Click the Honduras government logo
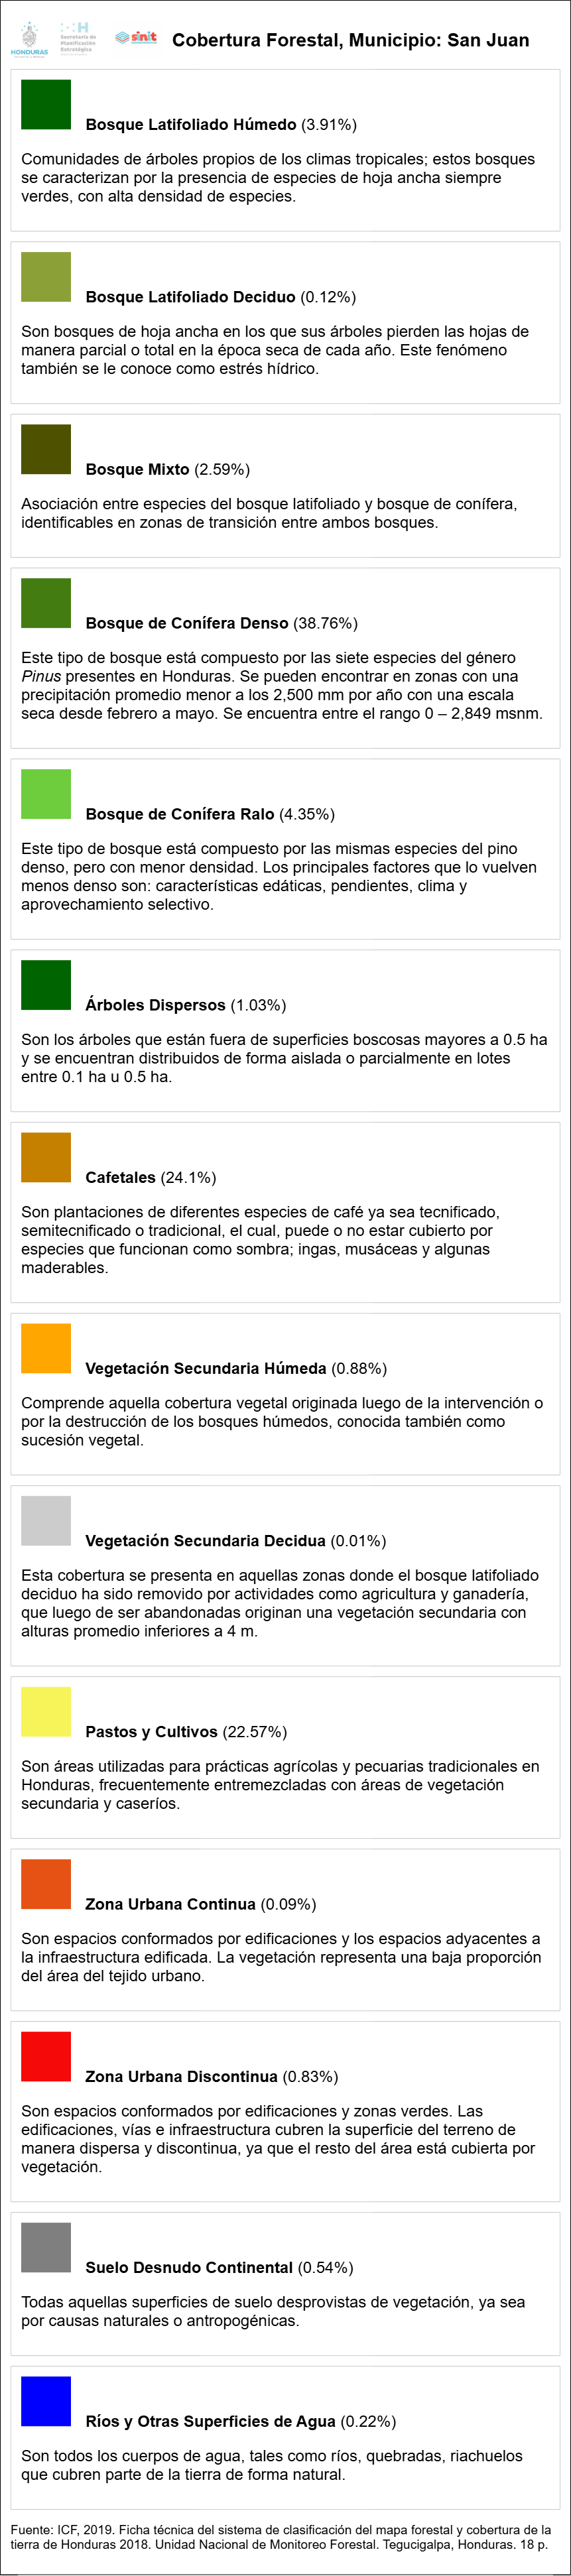This screenshot has height=2576, width=571. point(29,40)
